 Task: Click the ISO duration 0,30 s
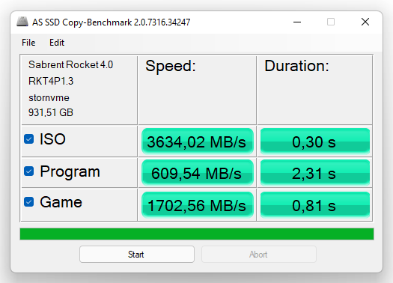click(315, 141)
